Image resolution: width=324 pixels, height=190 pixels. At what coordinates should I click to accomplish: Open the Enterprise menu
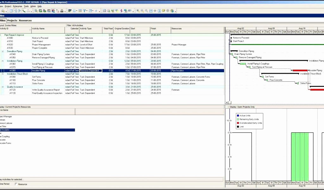pyautogui.click(x=17, y=6)
